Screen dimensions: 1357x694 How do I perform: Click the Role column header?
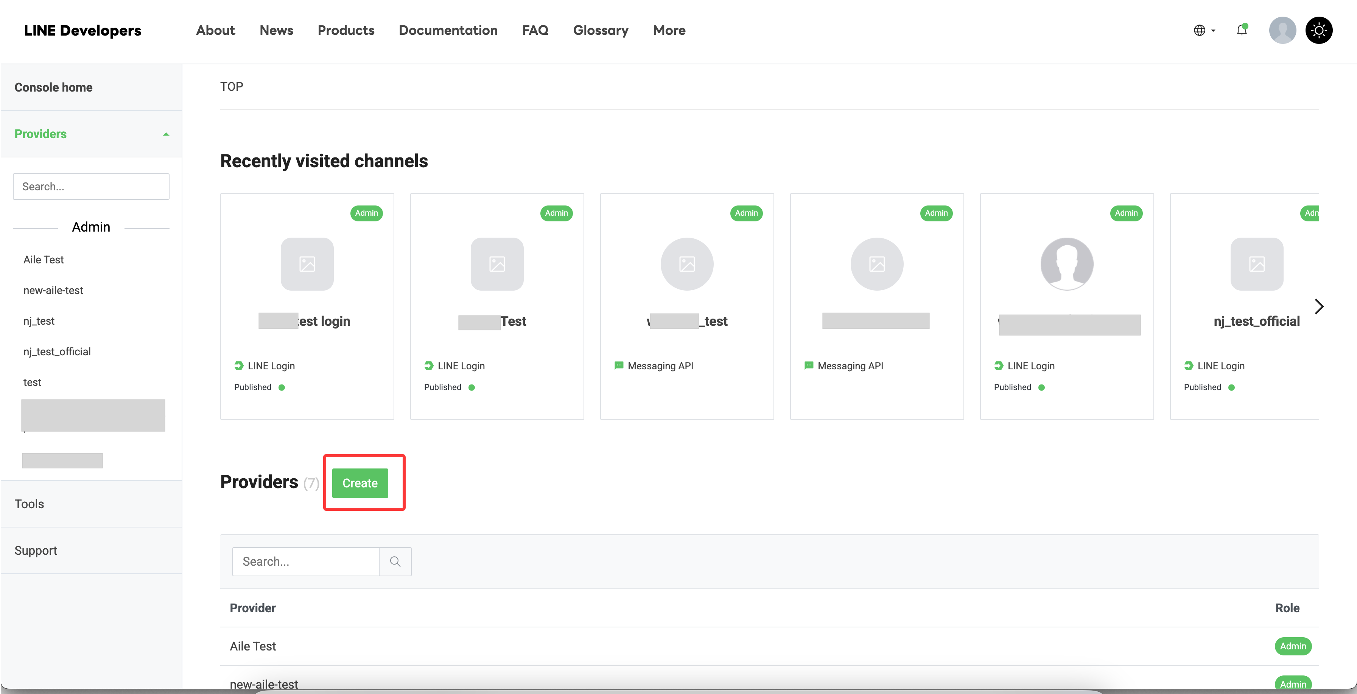(x=1287, y=608)
